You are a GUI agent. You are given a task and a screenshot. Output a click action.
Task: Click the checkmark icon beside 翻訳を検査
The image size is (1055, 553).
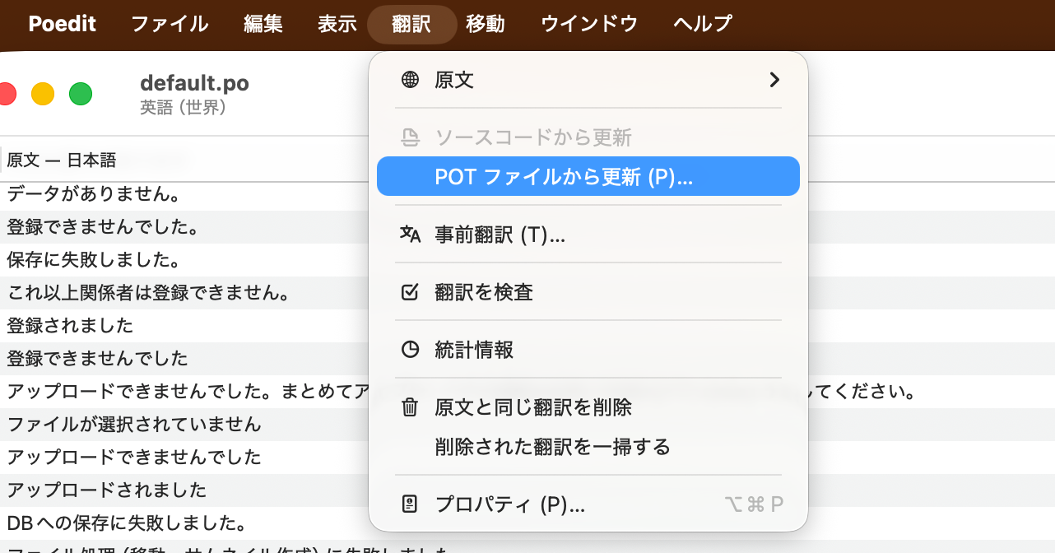pyautogui.click(x=409, y=291)
